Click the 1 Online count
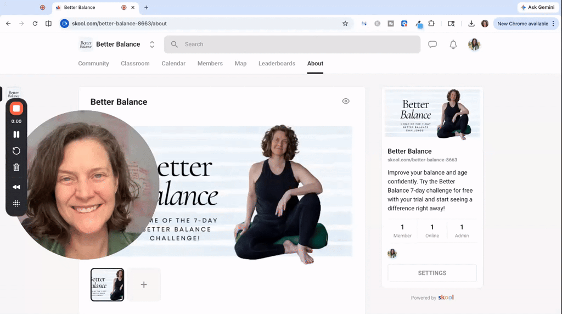Screen dimensions: 562x314 [x=432, y=231]
